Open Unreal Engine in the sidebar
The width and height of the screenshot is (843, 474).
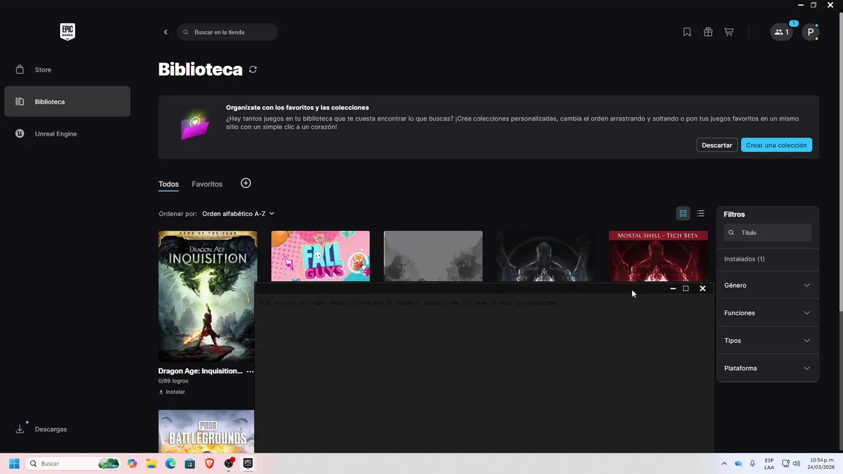coord(67,134)
